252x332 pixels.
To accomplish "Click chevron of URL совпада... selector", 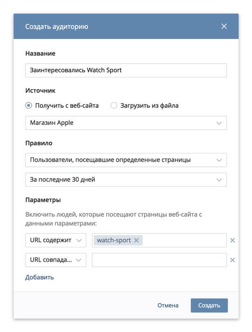I will click(x=79, y=260).
